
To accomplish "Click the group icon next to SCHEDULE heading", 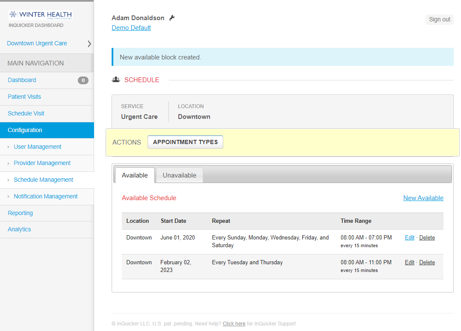I will 115,79.
